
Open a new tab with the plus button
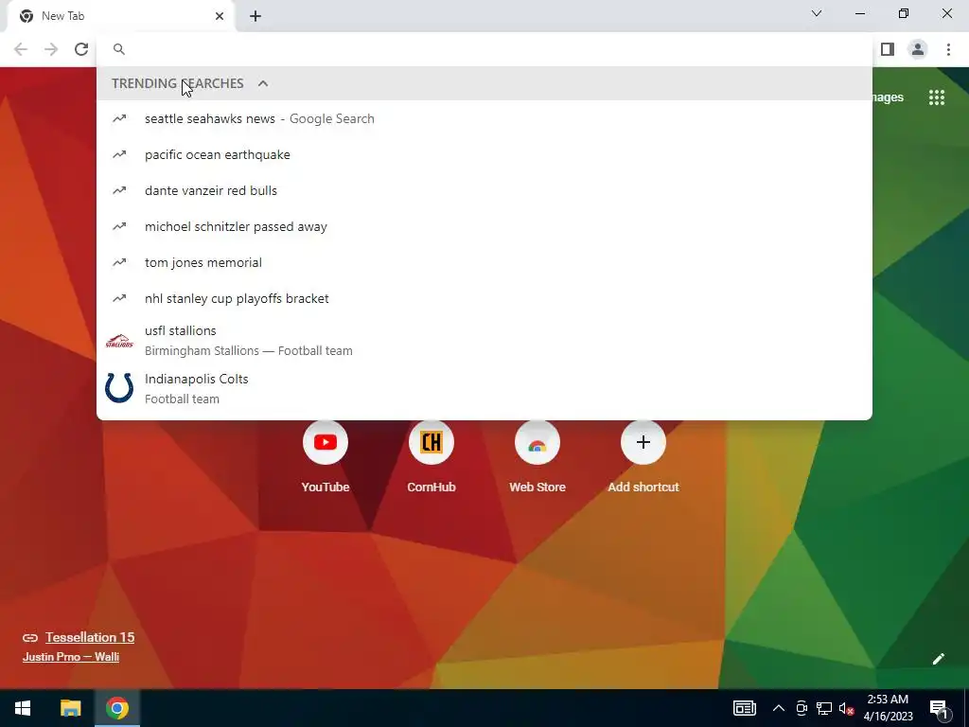(x=255, y=16)
